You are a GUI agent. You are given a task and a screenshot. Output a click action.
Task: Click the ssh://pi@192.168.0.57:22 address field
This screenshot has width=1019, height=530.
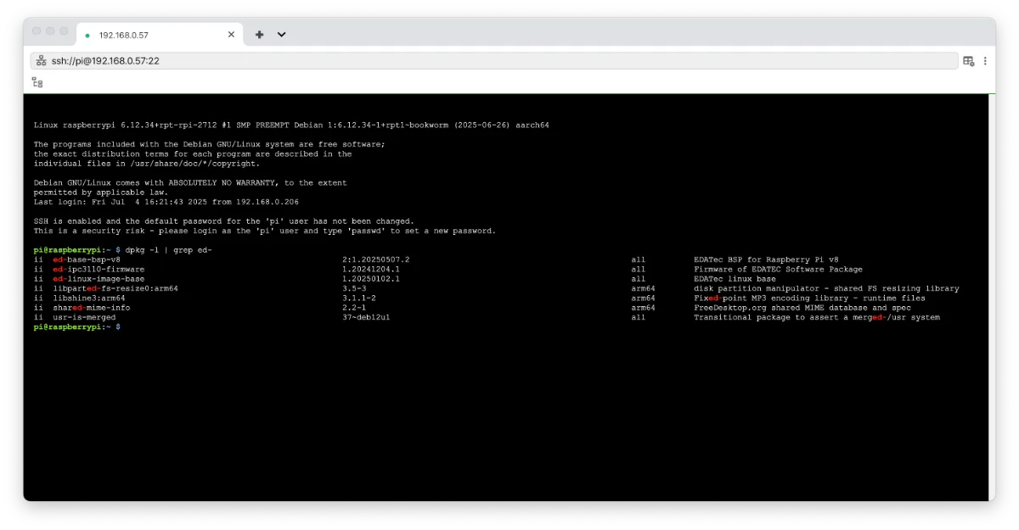[x=494, y=60]
